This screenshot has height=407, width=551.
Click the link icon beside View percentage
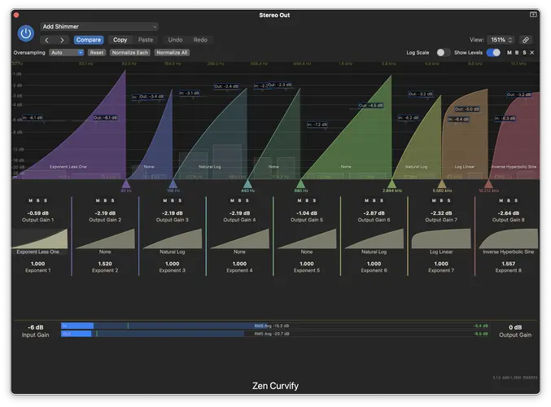526,39
